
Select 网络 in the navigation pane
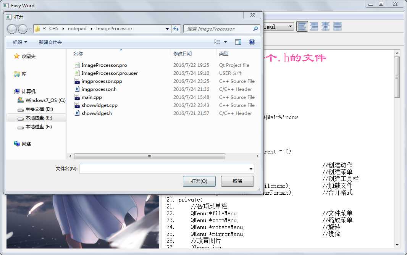[23, 144]
